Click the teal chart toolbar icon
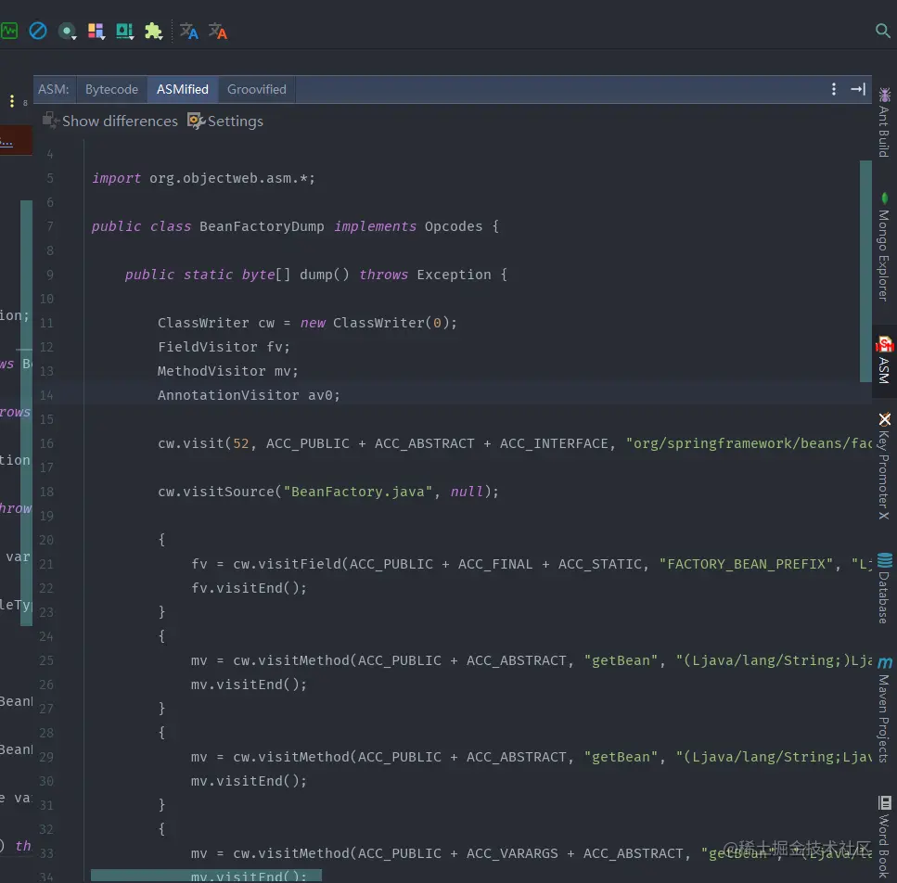 [x=124, y=31]
